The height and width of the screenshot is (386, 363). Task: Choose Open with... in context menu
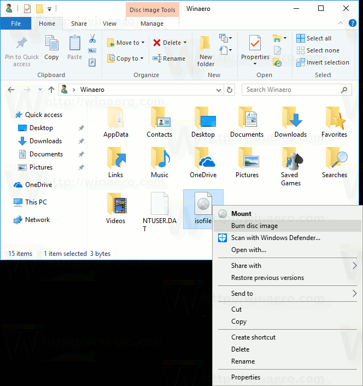287,250
